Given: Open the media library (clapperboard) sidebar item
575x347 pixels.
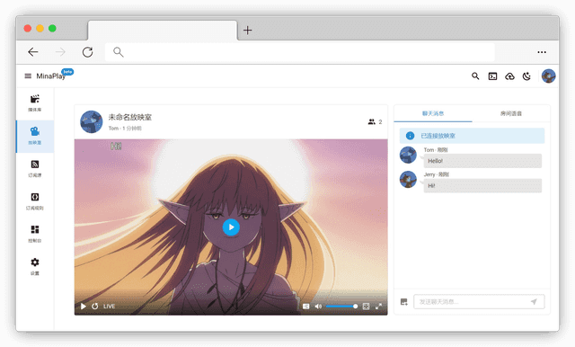Looking at the screenshot, I should 35,103.
